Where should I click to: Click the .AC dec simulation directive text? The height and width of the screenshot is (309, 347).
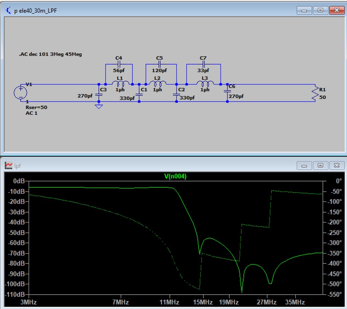tap(50, 54)
